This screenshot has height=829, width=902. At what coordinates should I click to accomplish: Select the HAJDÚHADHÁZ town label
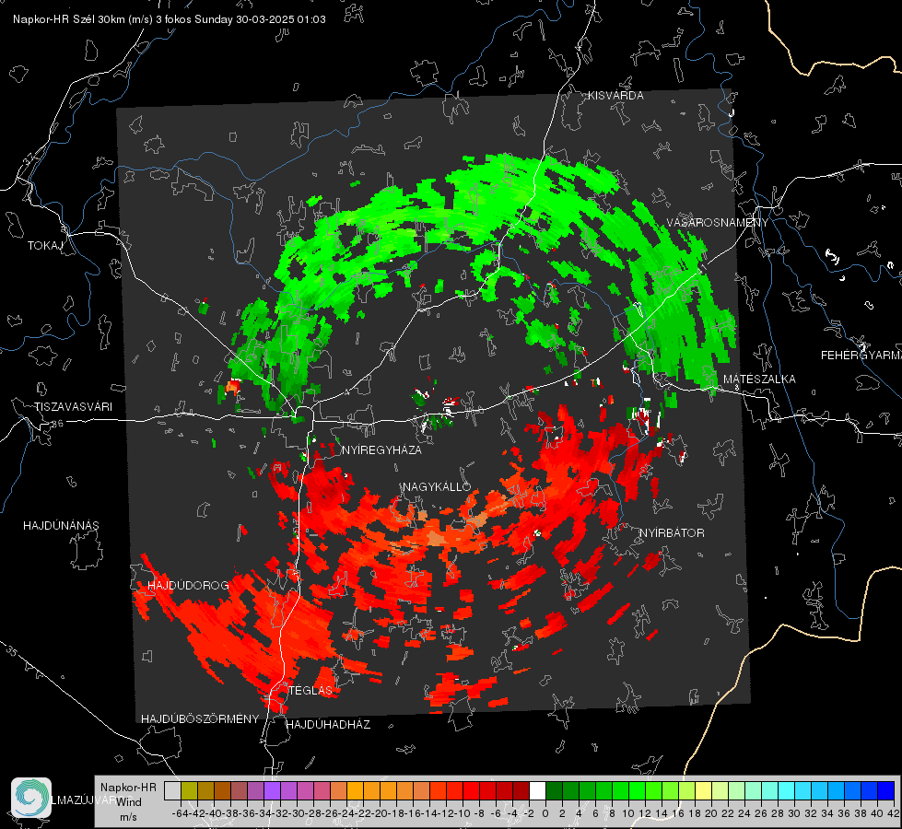pos(328,725)
